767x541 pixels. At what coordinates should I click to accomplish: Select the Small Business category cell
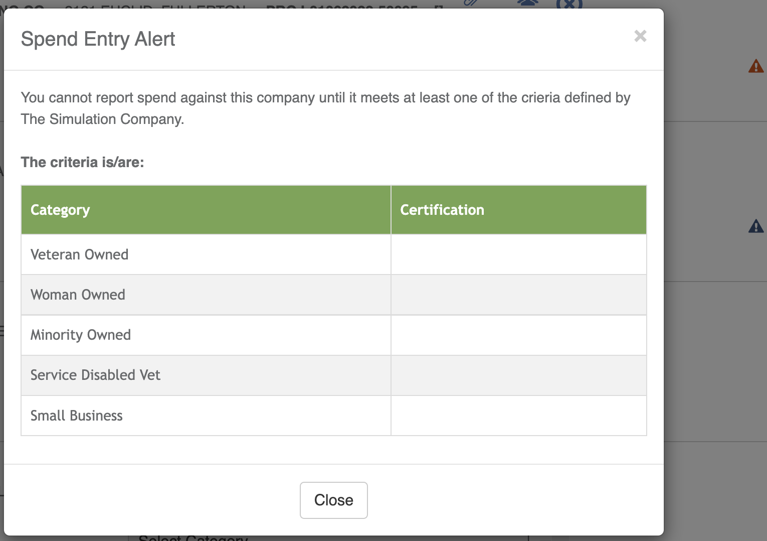(x=206, y=416)
